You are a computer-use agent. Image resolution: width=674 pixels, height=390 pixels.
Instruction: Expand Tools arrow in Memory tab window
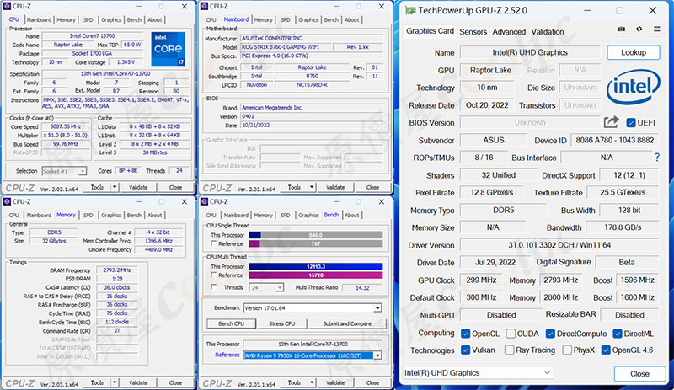[115, 382]
